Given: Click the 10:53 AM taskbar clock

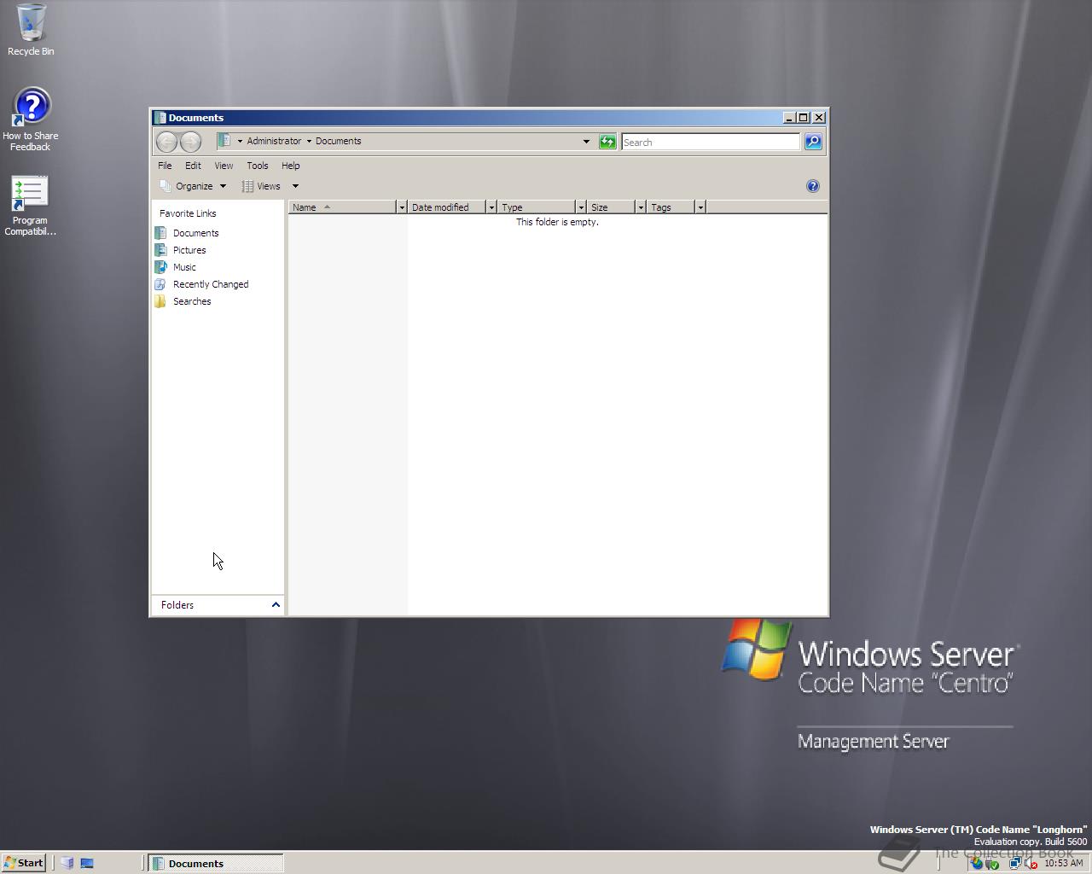Looking at the screenshot, I should pyautogui.click(x=1063, y=863).
